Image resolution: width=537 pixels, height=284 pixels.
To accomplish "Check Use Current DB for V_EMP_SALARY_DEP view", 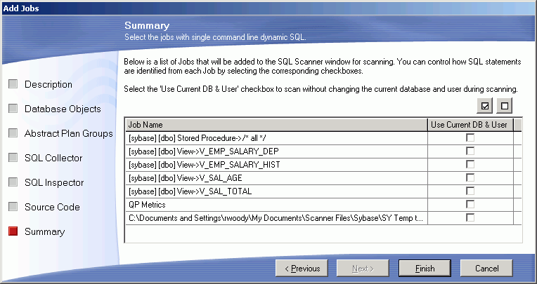I will (x=470, y=151).
